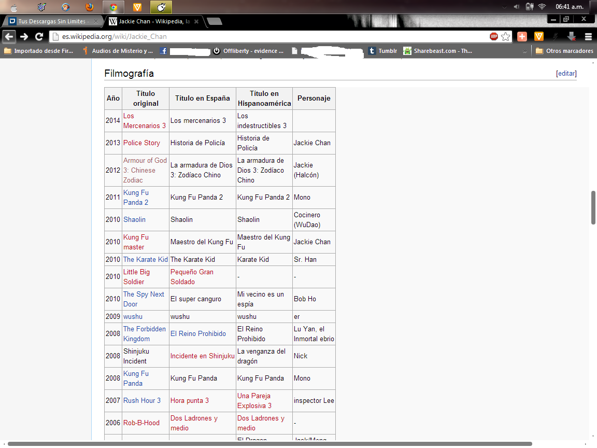597x448 pixels.
Task: Click the Firefox icon in the top bar
Action: [90, 7]
